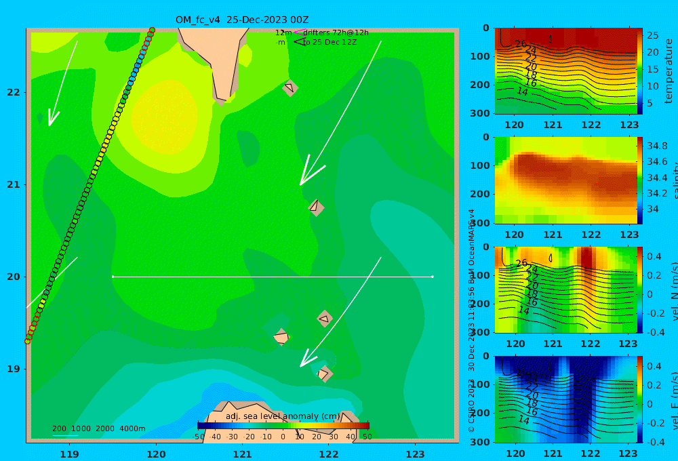Click the latitude tick label 21 on map
This screenshot has width=678, height=461.
(14, 184)
